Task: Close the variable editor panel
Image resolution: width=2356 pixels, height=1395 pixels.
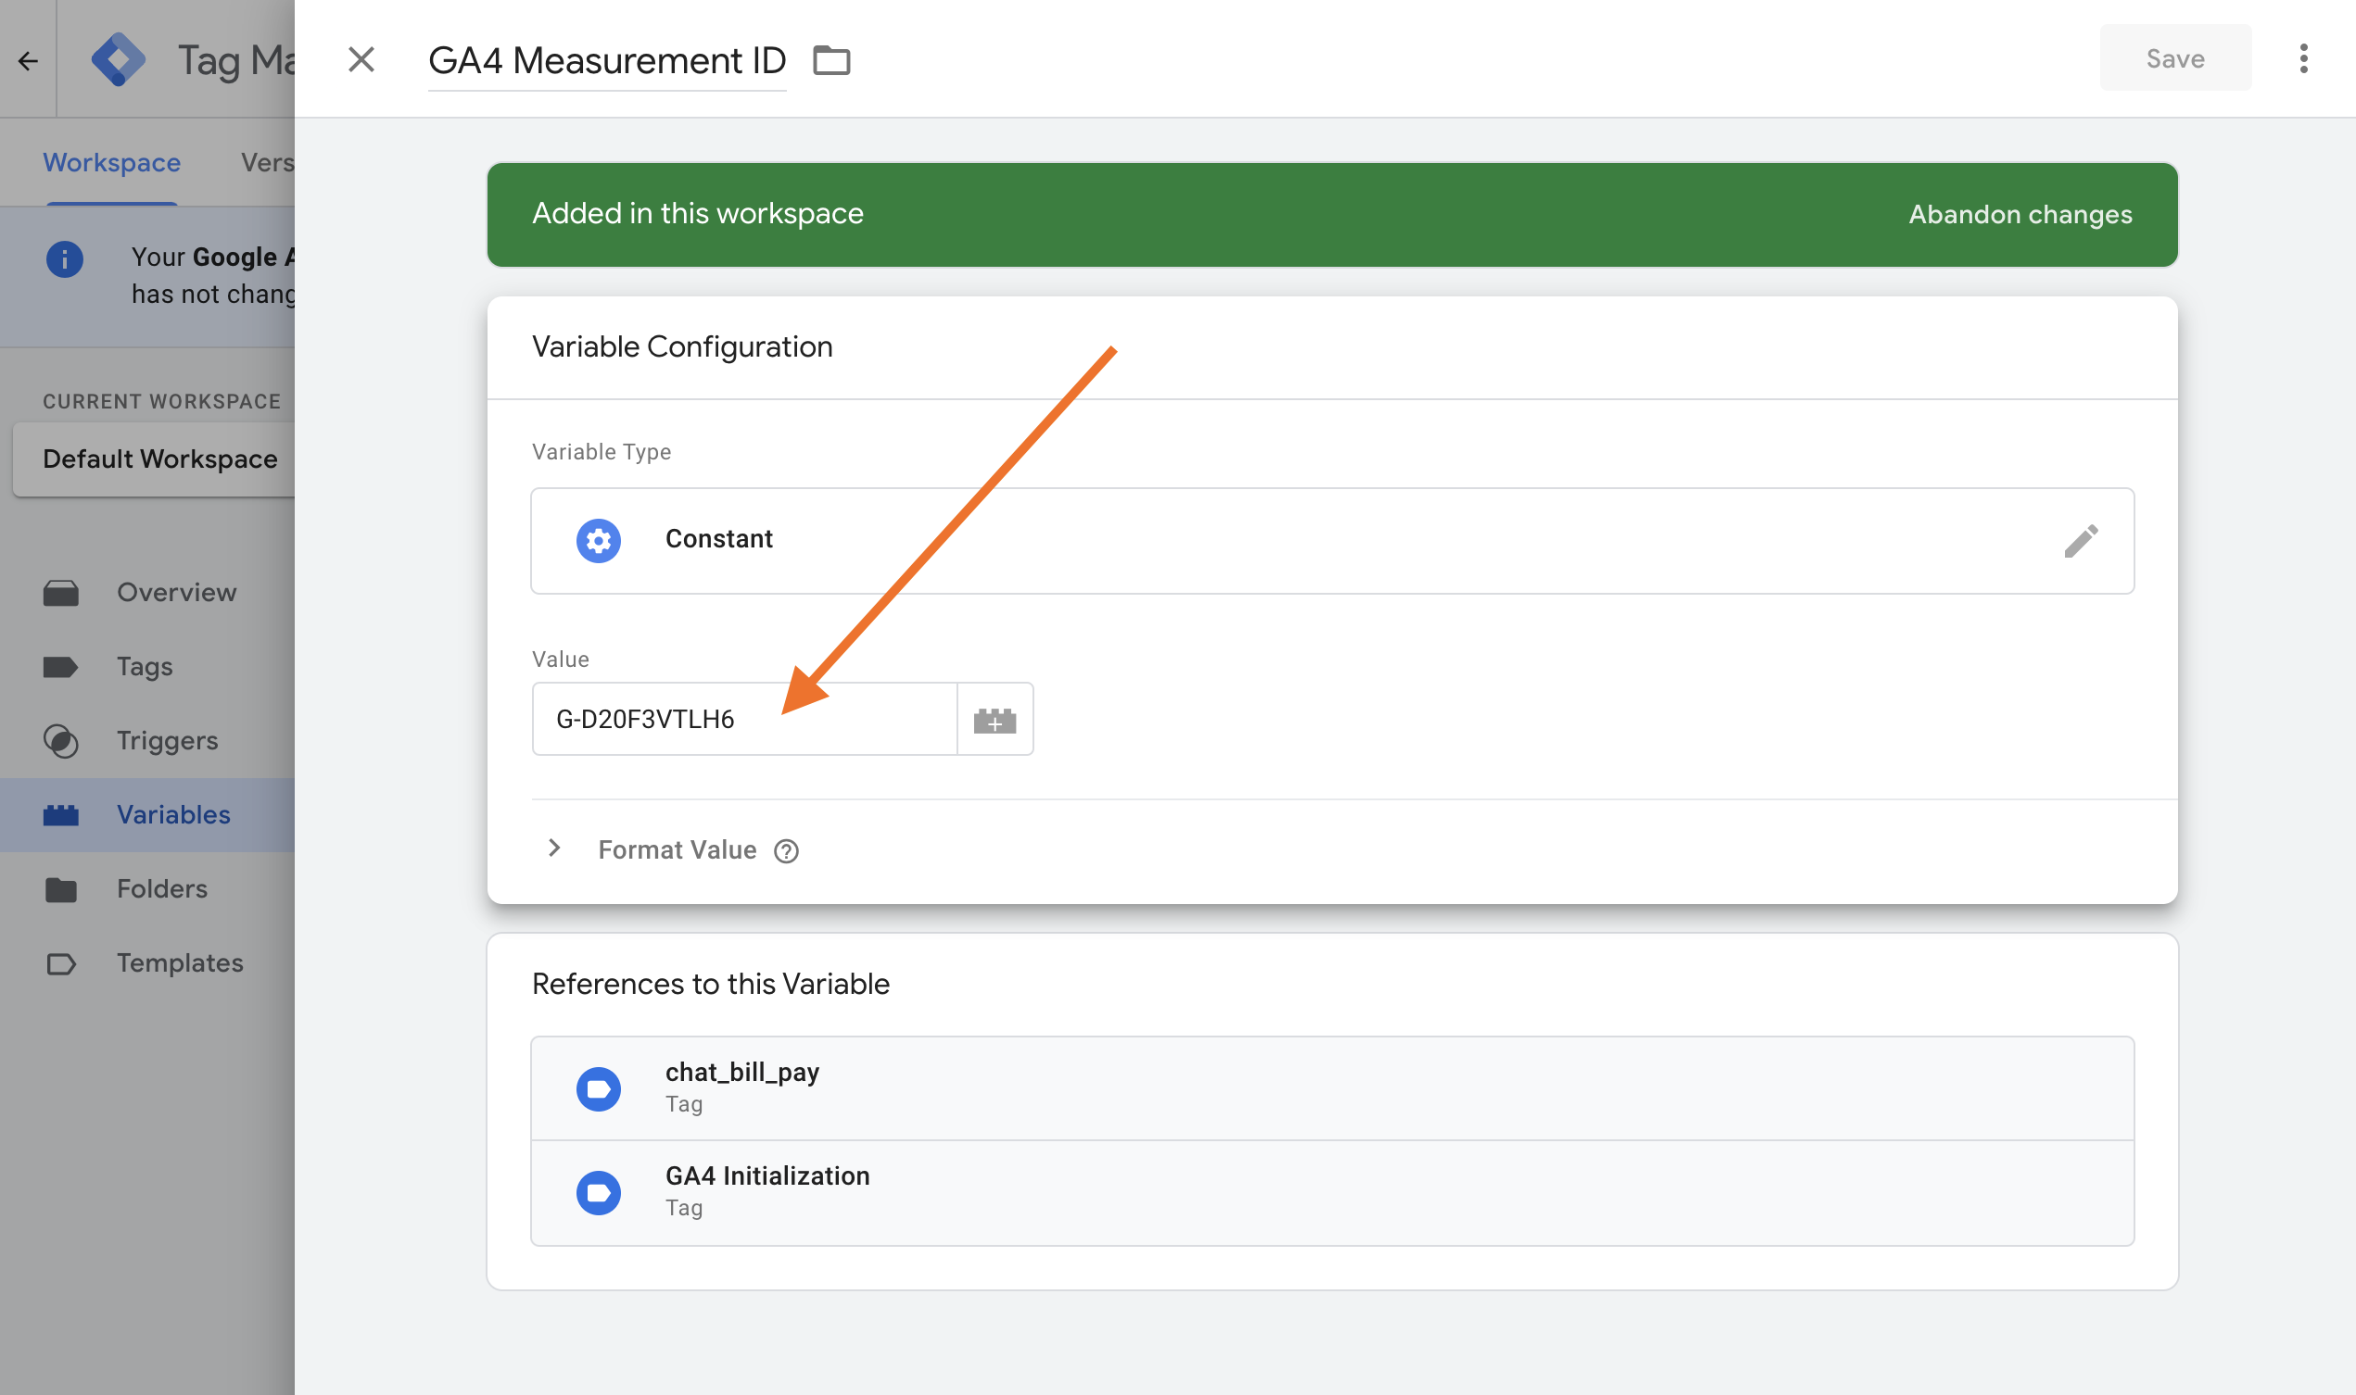Action: 361,60
